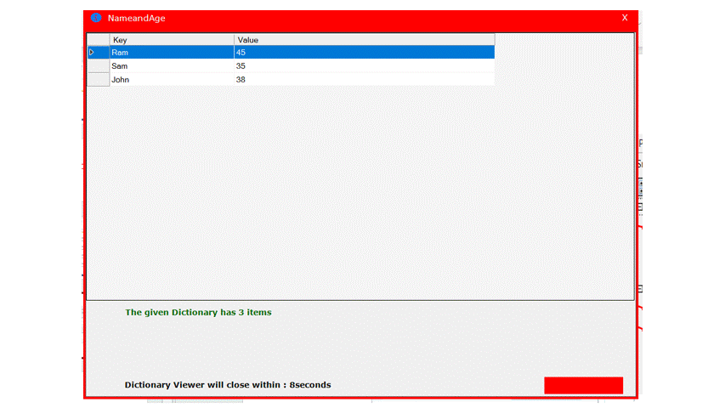Click the Key column header
Image resolution: width=725 pixels, height=408 pixels.
tap(172, 40)
